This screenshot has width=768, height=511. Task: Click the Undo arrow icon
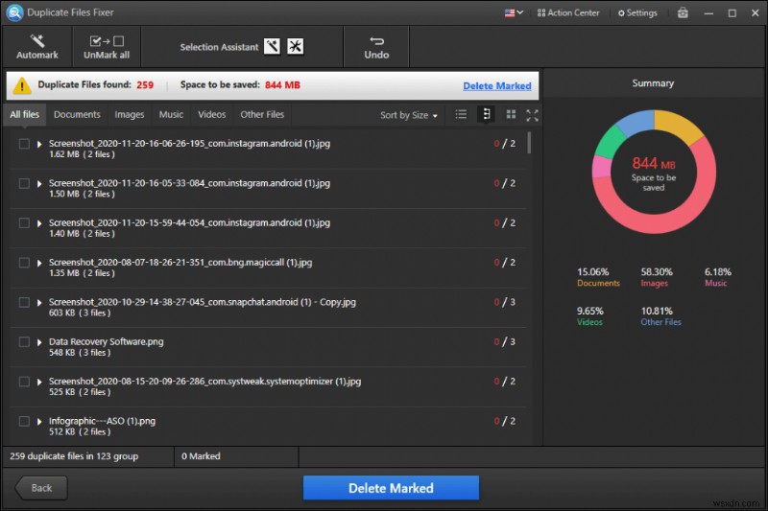376,40
